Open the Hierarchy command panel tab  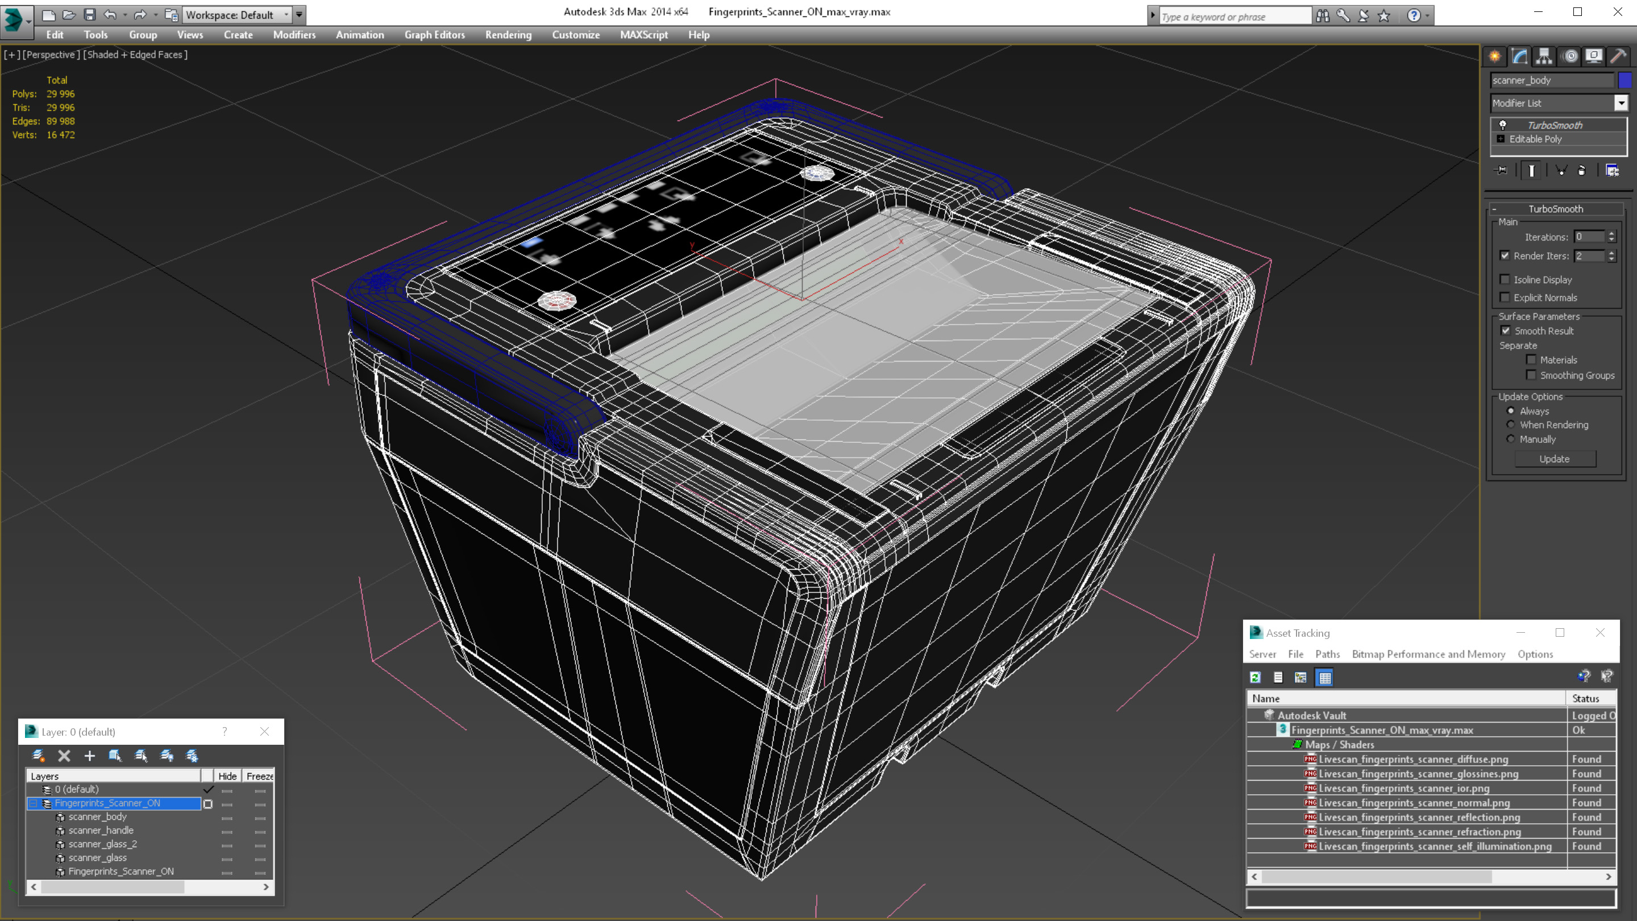point(1544,56)
